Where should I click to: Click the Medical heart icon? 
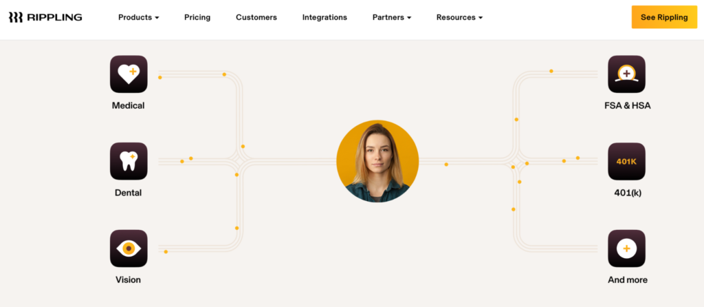129,74
